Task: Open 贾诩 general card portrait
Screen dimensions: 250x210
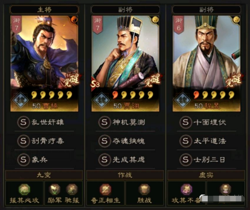Action: tap(125, 63)
